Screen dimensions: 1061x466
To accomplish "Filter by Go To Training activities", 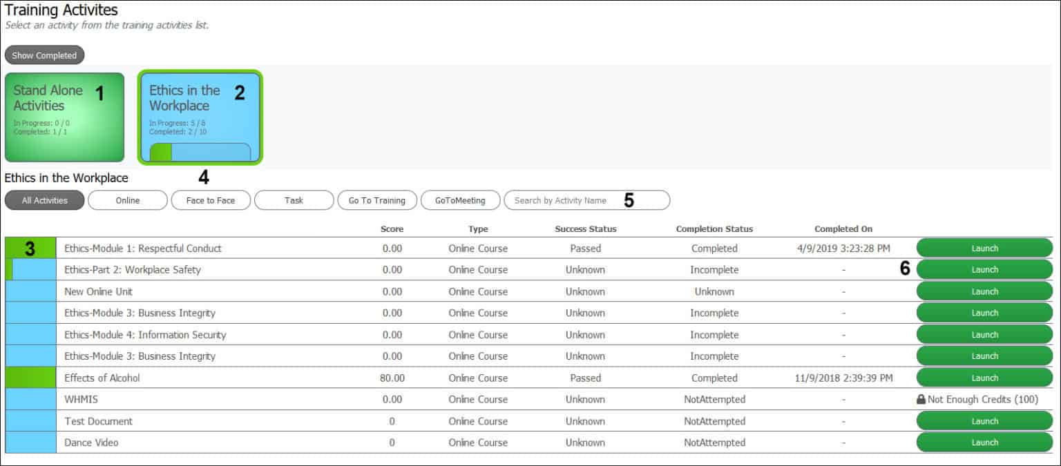I will pyautogui.click(x=377, y=200).
